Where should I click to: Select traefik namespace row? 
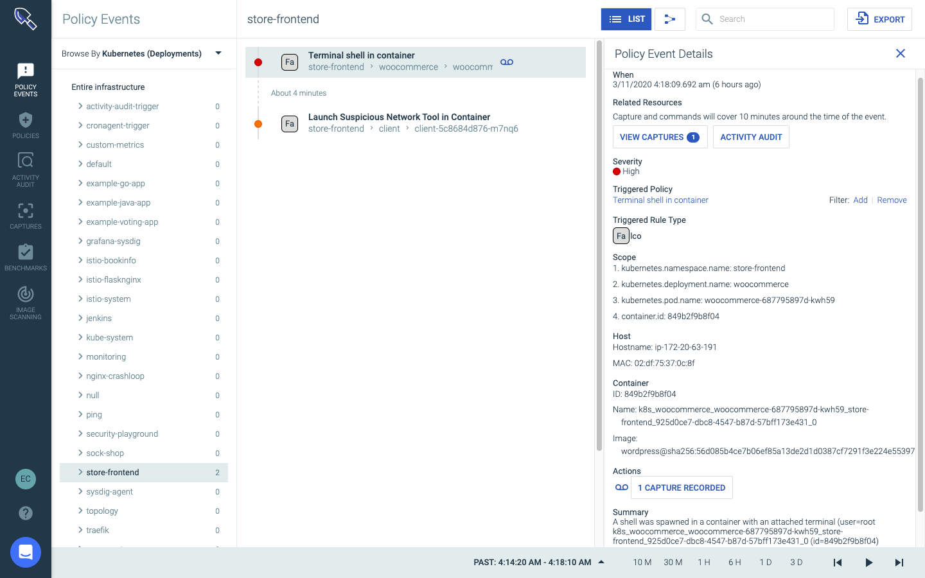[144, 530]
